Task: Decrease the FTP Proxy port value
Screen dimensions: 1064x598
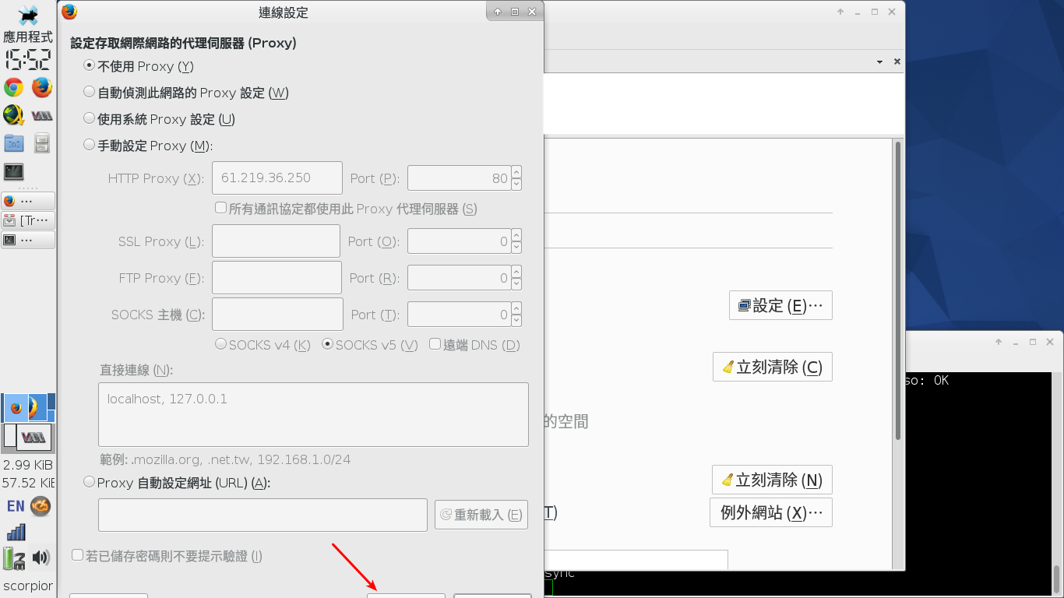Action: tap(516, 283)
